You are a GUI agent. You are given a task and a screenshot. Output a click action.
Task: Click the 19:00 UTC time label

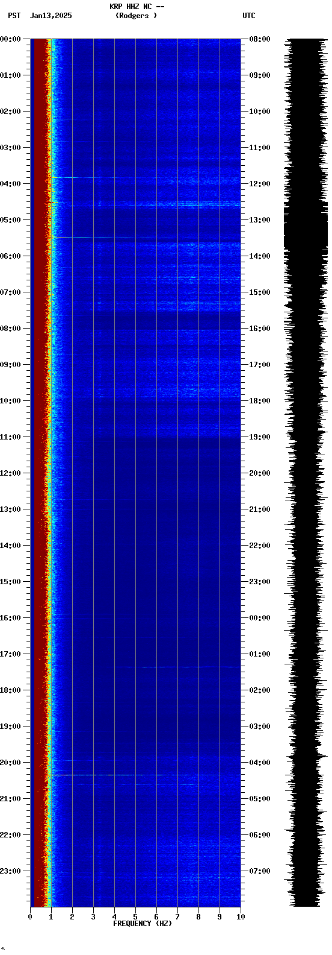coord(260,437)
